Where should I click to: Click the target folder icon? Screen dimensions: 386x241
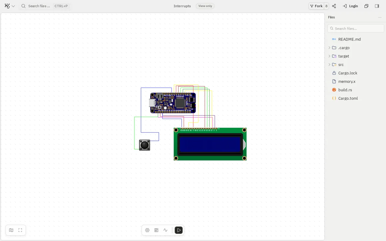pyautogui.click(x=334, y=56)
